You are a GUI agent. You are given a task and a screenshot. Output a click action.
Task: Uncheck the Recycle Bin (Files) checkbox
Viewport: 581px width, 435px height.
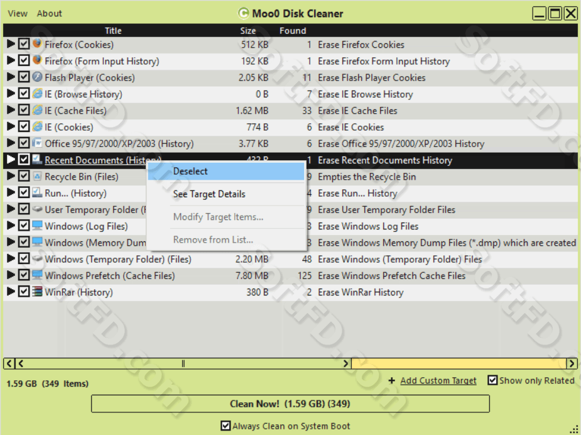pyautogui.click(x=24, y=176)
